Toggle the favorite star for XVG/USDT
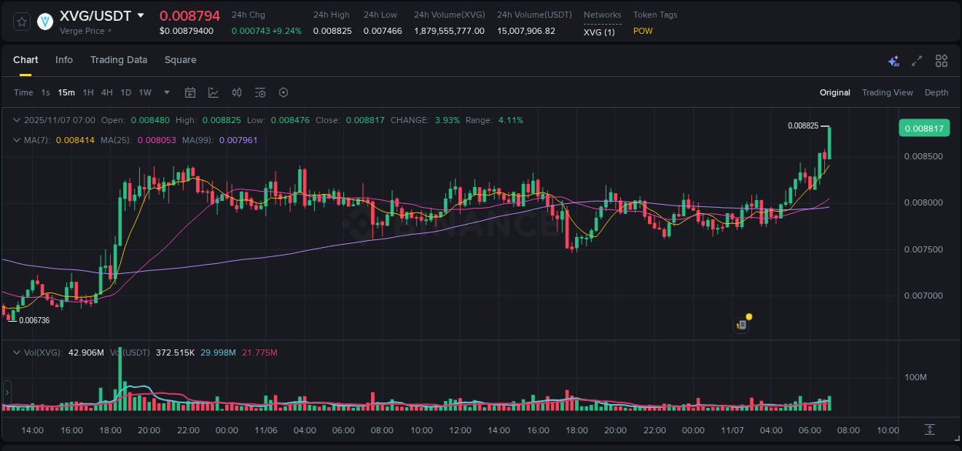Viewport: 962px width, 451px height. point(21,22)
